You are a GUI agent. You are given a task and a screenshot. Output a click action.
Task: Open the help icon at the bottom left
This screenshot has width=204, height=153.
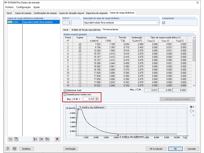point(8,149)
